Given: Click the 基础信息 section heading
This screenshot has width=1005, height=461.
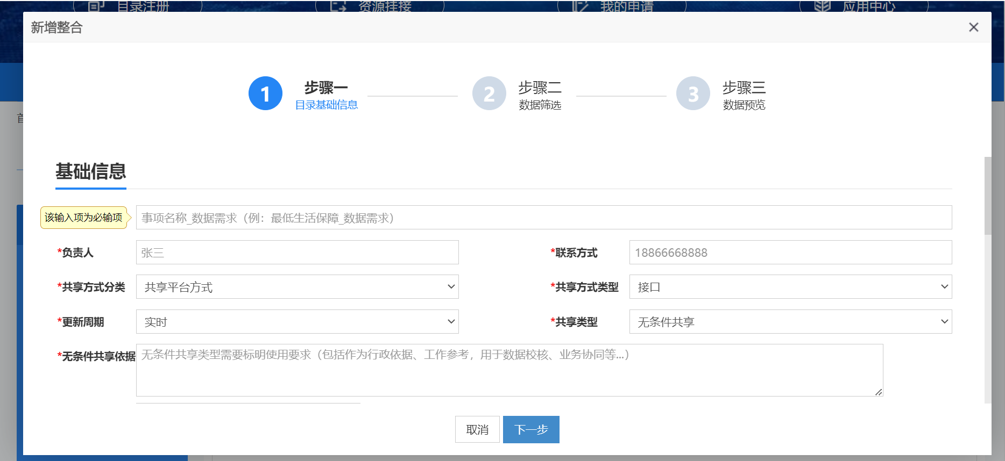Looking at the screenshot, I should click(91, 171).
